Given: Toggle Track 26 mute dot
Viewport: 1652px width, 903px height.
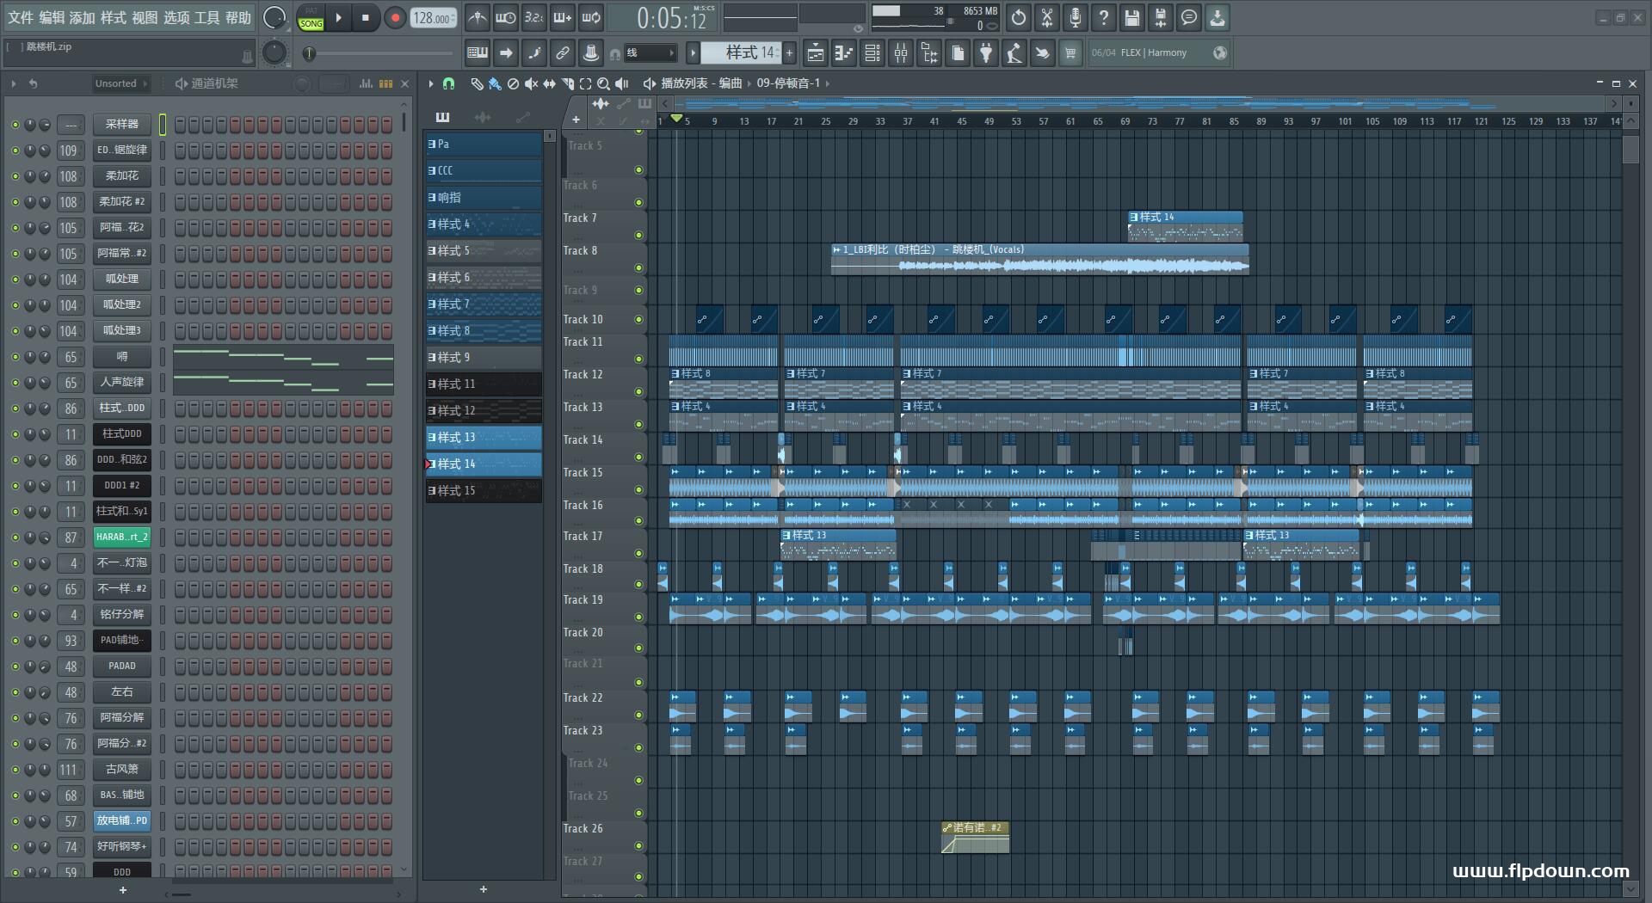Looking at the screenshot, I should coord(638,846).
